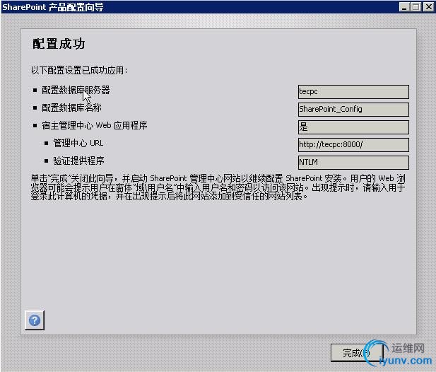Click the http://tecpc:8000/ URL field

(353, 145)
